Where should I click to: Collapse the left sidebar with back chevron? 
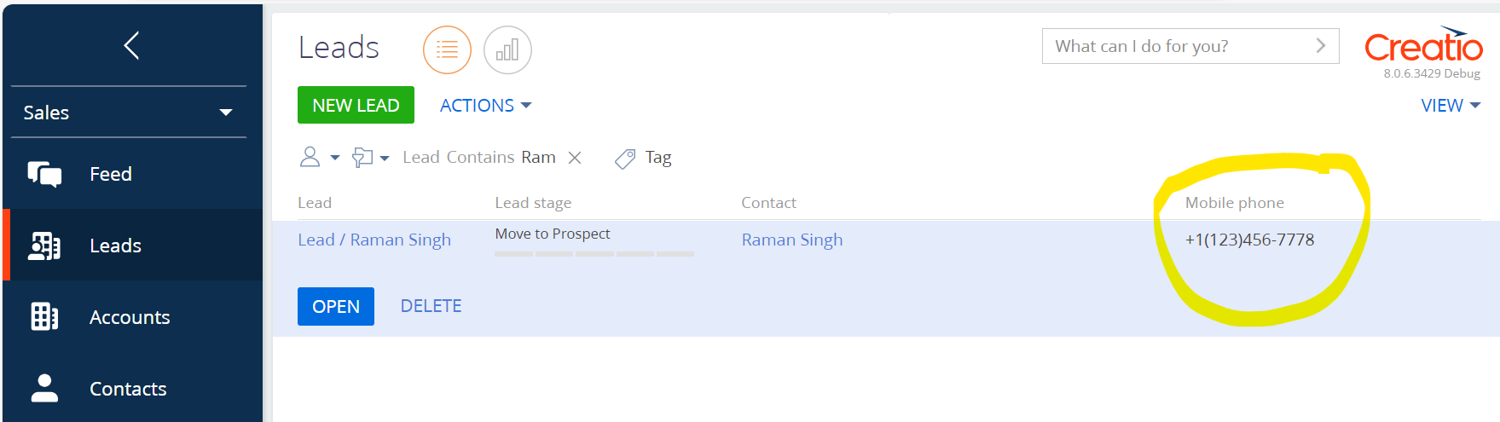(131, 45)
